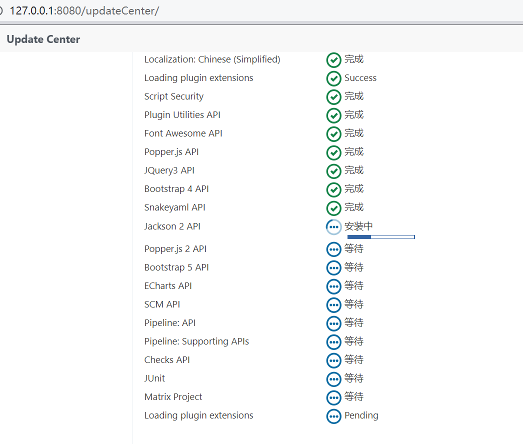Viewport: 523px width, 444px height.
Task: Click the green check icon for Localization: Chinese (Simplified)
Action: [333, 60]
